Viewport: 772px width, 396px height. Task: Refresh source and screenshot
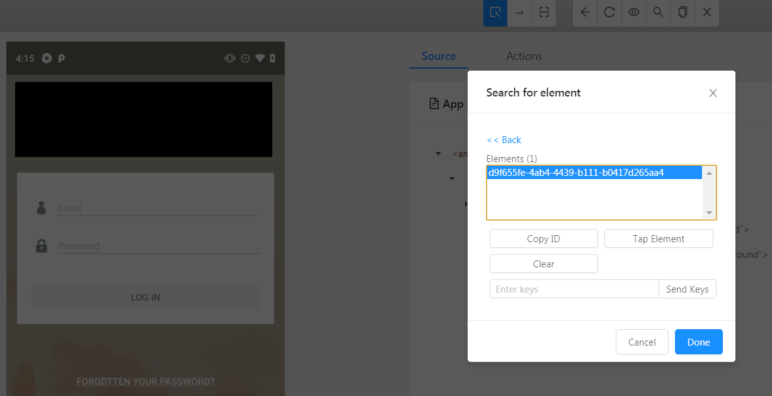[x=609, y=13]
